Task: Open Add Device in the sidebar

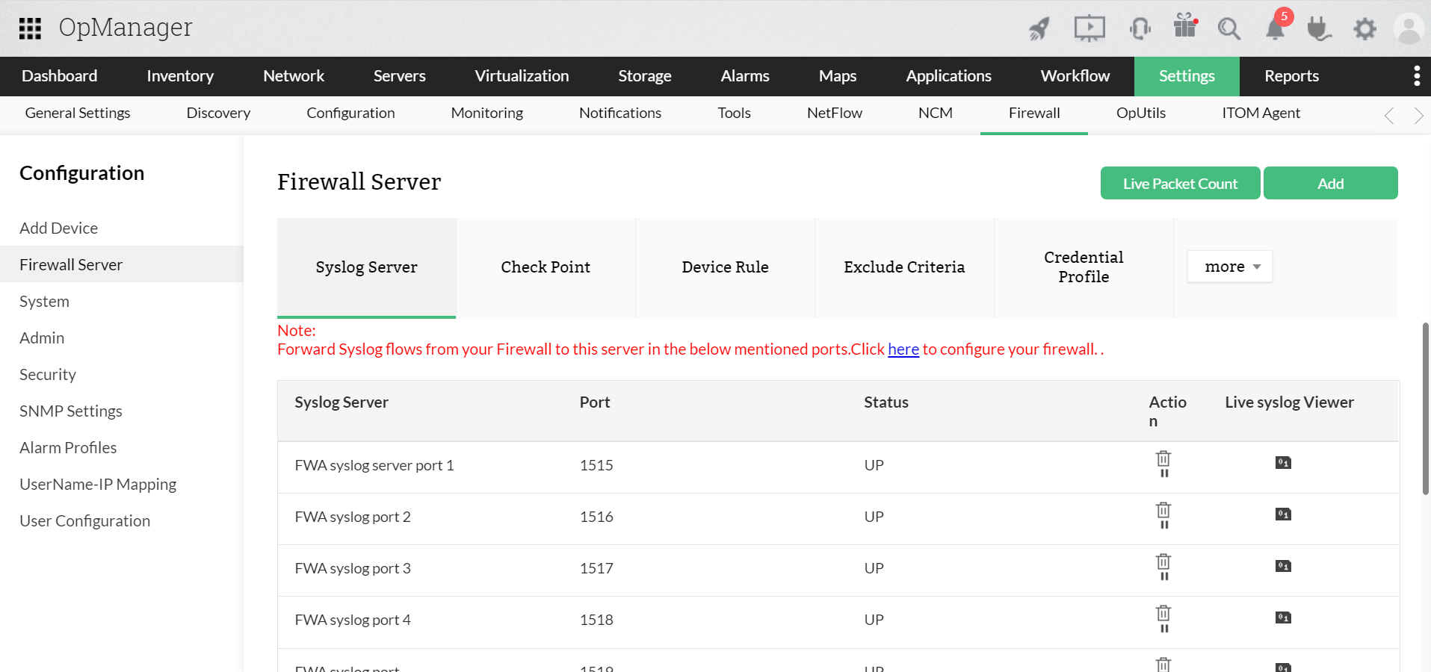Action: pos(59,228)
